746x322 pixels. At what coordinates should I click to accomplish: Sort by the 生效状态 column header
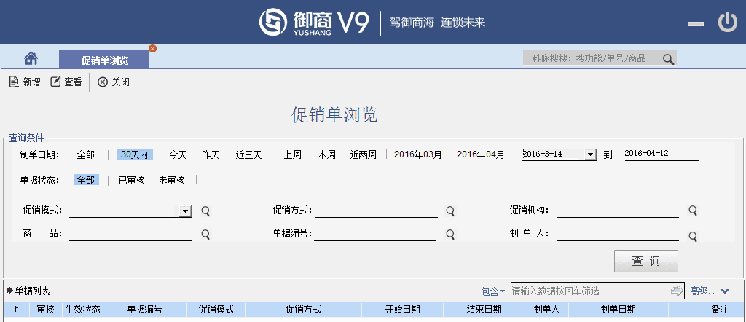(x=83, y=309)
